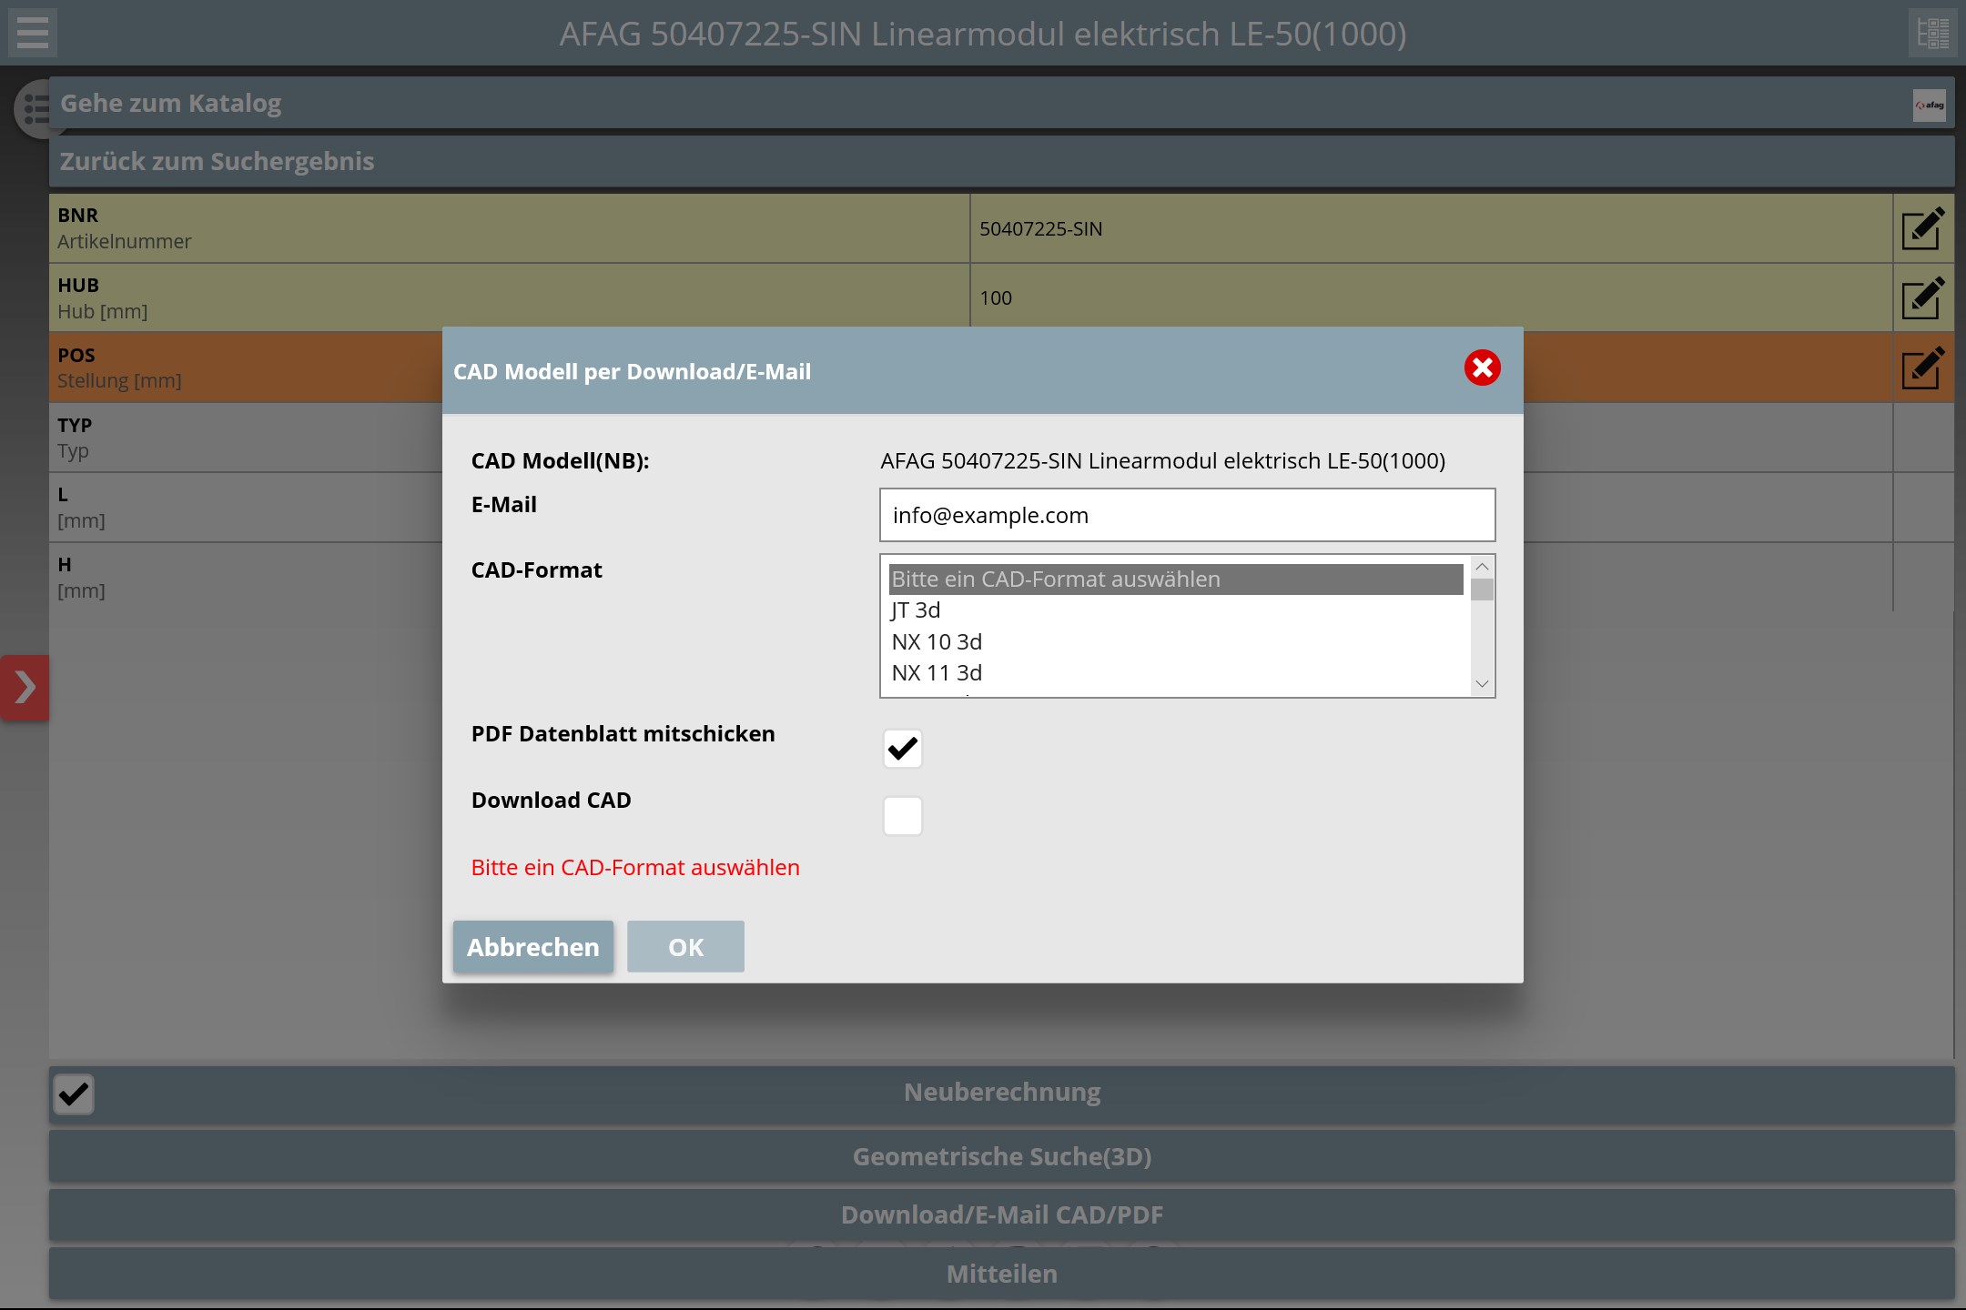The height and width of the screenshot is (1310, 1966).
Task: Select JT 3d in CAD-Format list
Action: point(916,610)
